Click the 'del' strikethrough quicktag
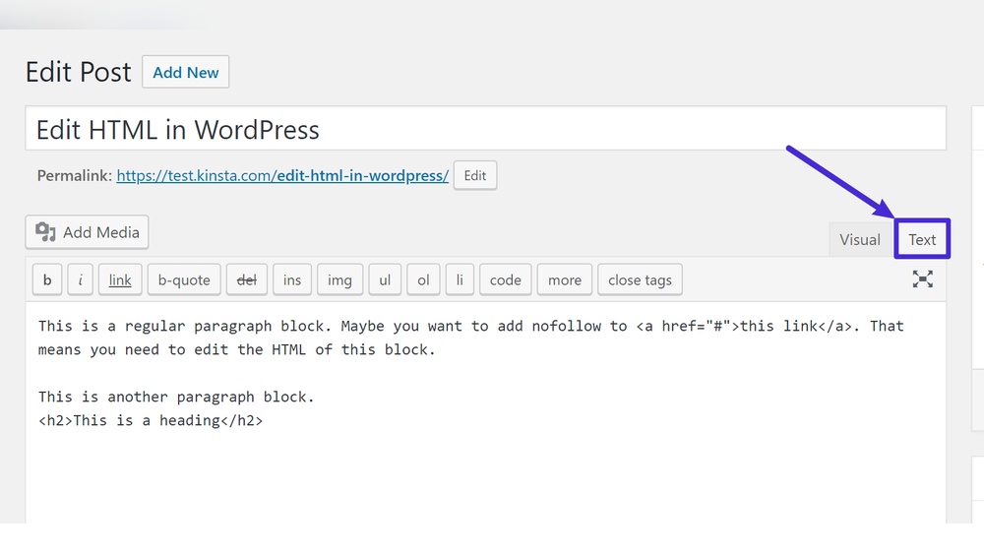 pos(247,279)
